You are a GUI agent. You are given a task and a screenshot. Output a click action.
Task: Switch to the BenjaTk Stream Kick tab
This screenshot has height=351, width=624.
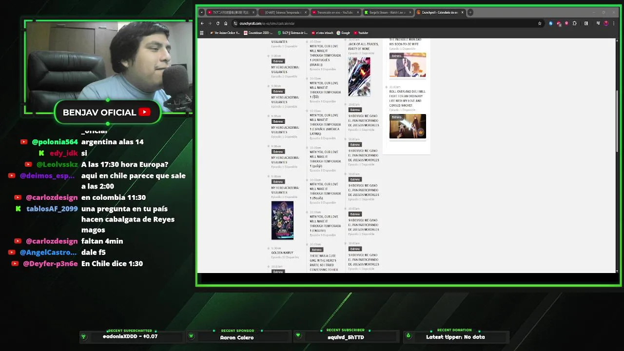pyautogui.click(x=388, y=12)
